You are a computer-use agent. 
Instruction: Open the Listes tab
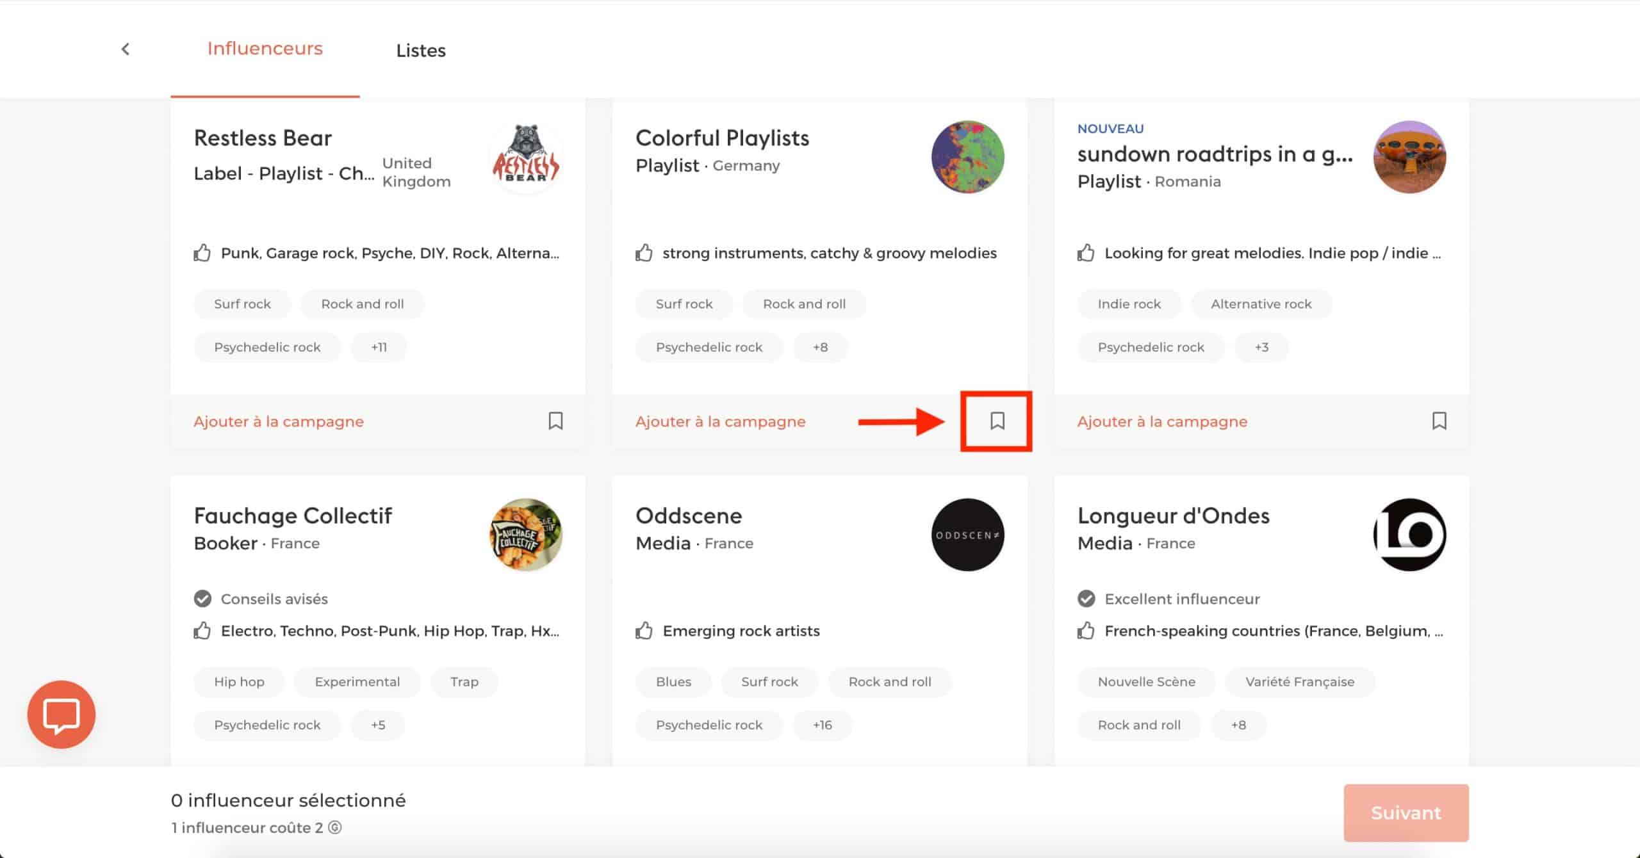coord(421,51)
